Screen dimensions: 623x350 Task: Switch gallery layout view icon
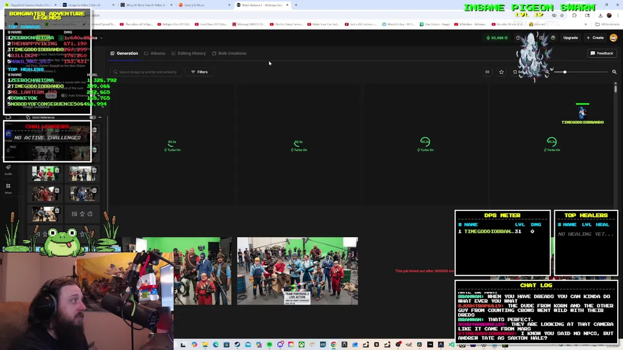pyautogui.click(x=487, y=72)
